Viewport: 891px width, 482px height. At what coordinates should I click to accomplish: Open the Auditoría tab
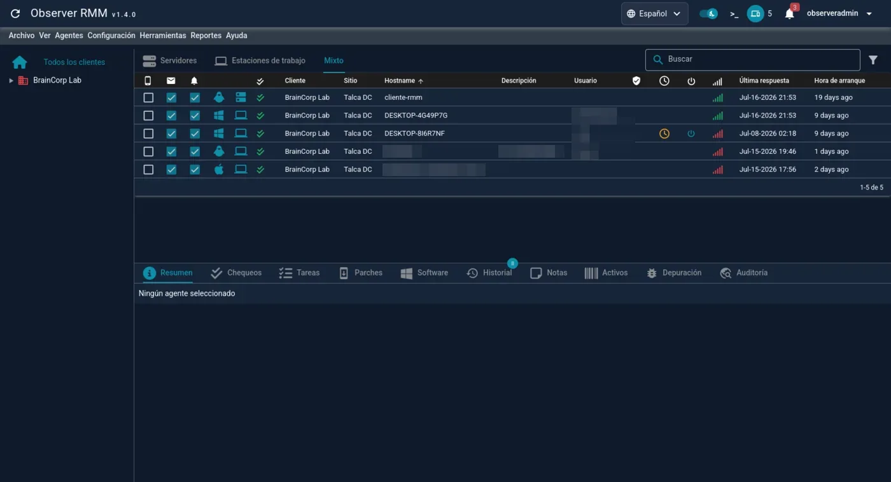[744, 273]
